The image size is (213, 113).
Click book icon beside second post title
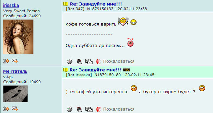66,70
